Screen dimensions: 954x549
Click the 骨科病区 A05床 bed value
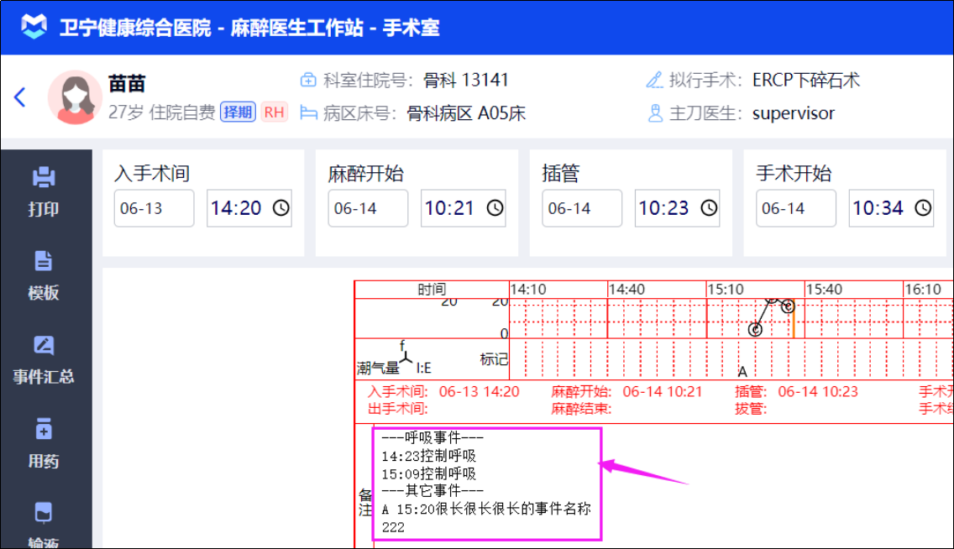tap(466, 113)
